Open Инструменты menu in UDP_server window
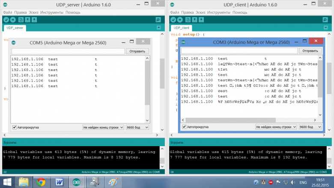Viewport: 334px width, 188px height. point(52,12)
